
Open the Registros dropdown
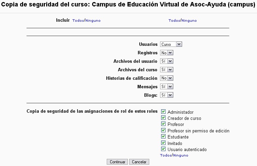pyautogui.click(x=167, y=53)
